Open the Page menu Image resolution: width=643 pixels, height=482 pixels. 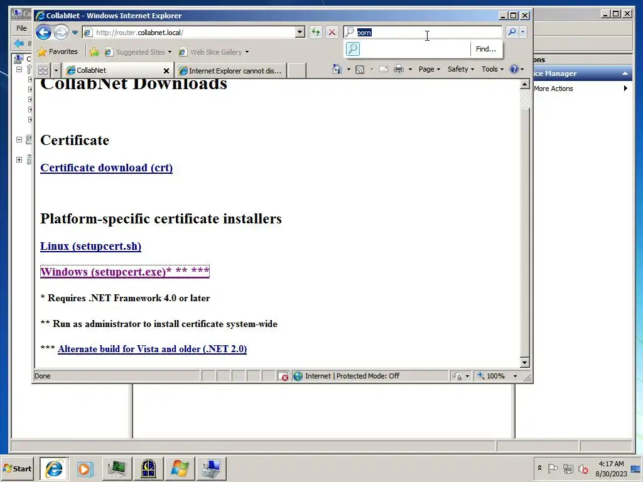pyautogui.click(x=429, y=69)
